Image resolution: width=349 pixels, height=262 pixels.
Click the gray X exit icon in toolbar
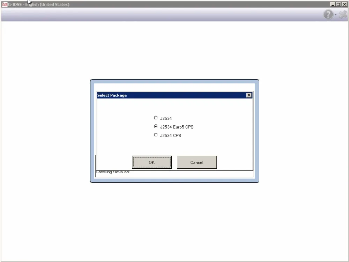pyautogui.click(x=343, y=14)
